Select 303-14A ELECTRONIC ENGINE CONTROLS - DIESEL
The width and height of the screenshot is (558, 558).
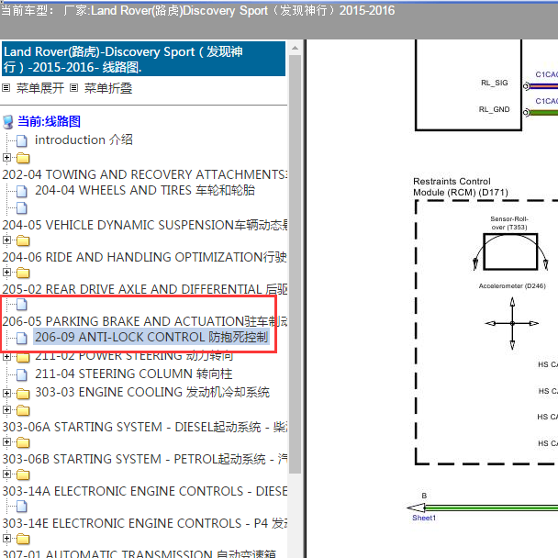pos(144,491)
